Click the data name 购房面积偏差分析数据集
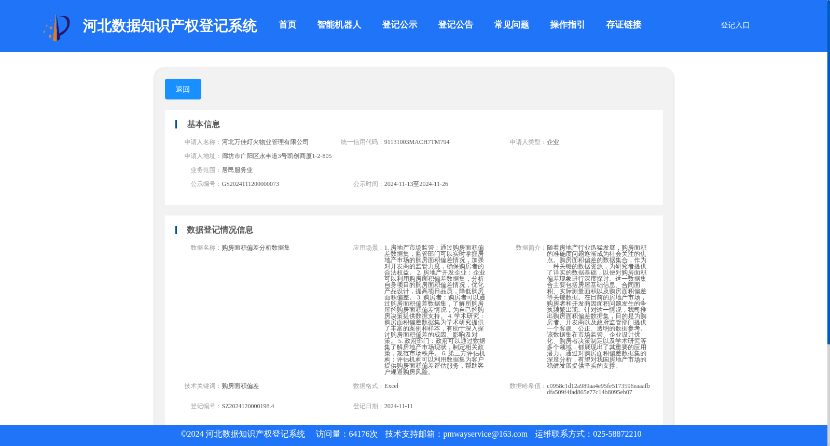830x446 pixels. (x=256, y=248)
